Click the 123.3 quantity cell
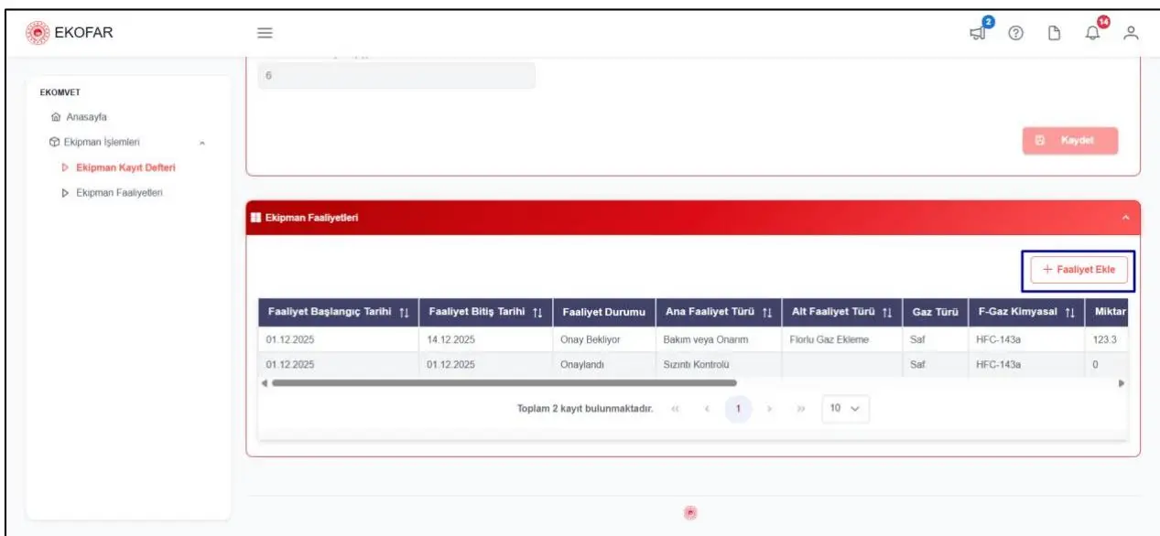 [1107, 339]
